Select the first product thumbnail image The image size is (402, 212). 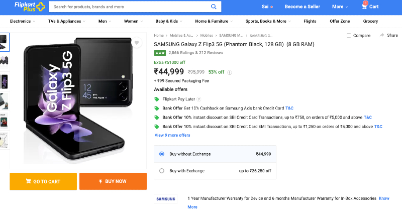(5, 41)
